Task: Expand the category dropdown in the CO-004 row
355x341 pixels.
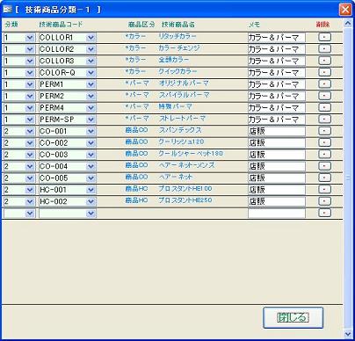Action: point(30,166)
